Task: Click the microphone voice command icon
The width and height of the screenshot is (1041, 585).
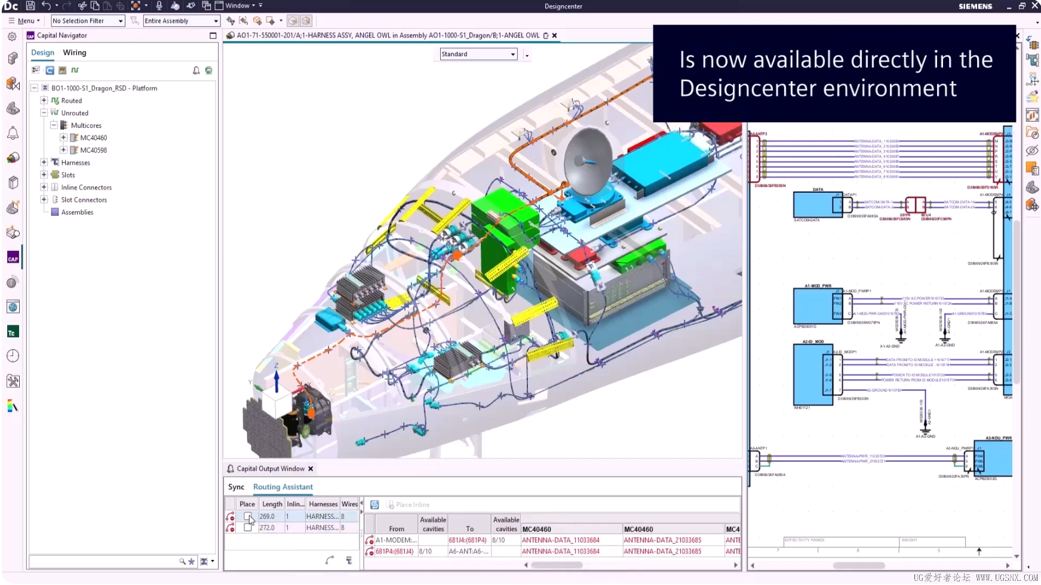Action: click(159, 6)
